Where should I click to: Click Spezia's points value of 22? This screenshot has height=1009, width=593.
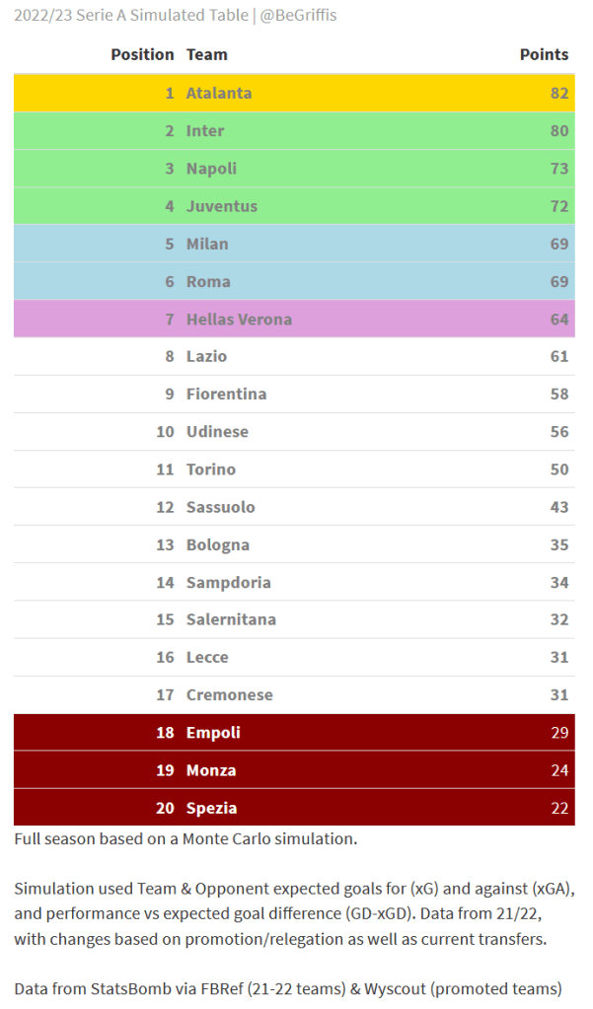pyautogui.click(x=558, y=808)
